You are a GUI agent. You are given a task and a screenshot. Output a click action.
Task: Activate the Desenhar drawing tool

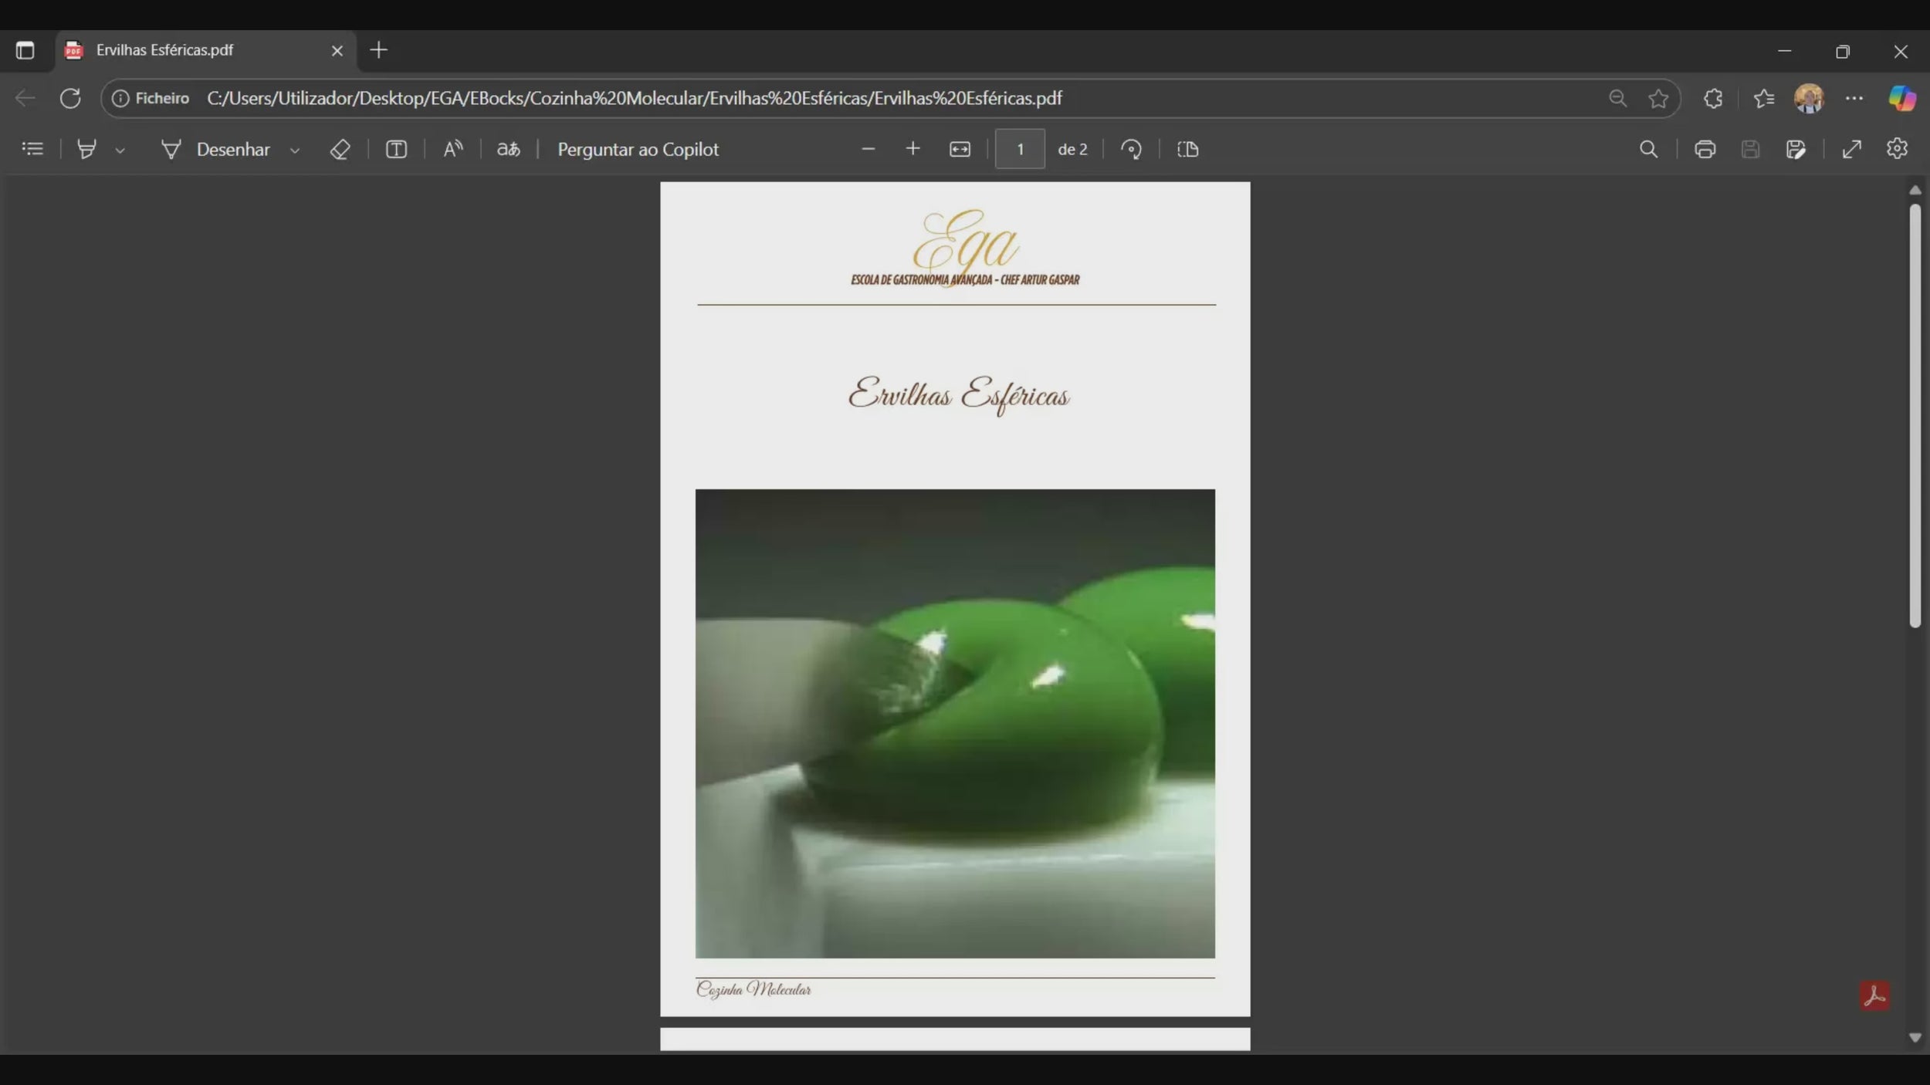[216, 149]
